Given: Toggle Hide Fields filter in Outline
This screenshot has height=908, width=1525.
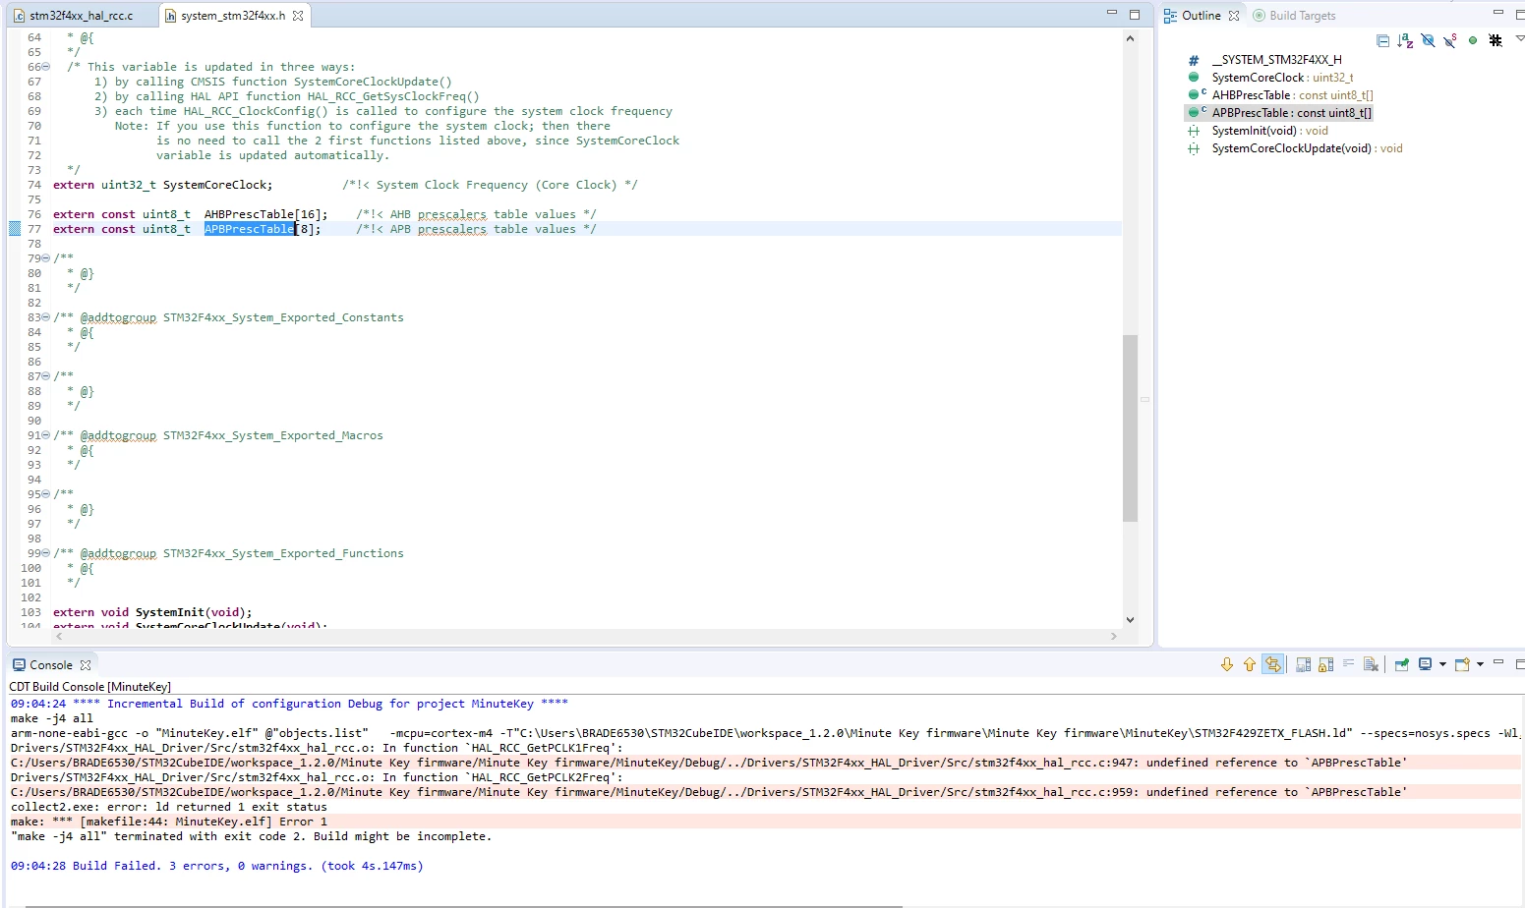Looking at the screenshot, I should coord(1428,40).
